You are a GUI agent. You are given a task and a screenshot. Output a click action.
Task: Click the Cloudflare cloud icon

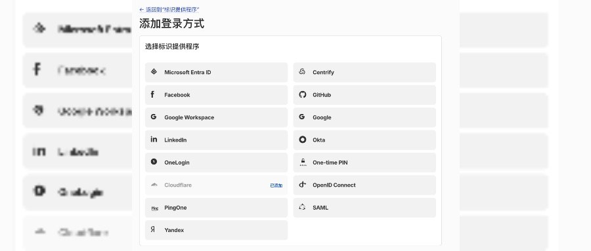(x=154, y=185)
